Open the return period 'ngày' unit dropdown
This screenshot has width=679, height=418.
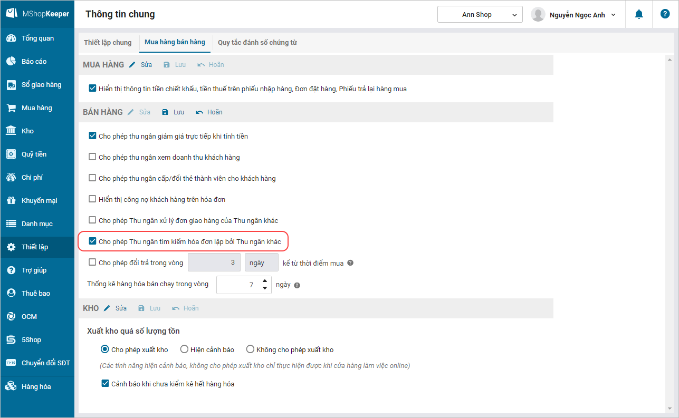pos(261,263)
